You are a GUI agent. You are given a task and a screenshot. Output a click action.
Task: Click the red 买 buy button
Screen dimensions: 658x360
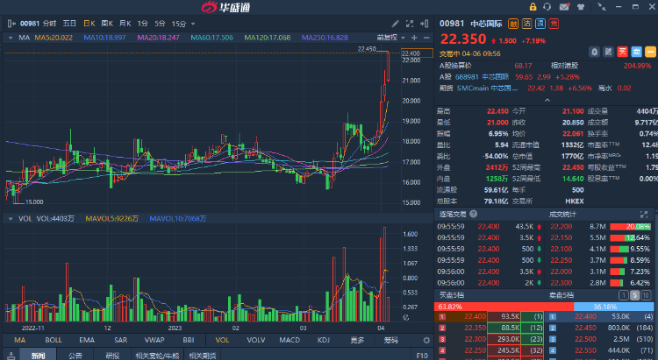[622, 52]
